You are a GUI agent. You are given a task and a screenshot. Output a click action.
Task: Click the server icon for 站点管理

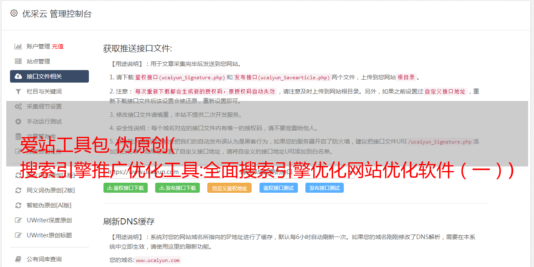[18, 61]
